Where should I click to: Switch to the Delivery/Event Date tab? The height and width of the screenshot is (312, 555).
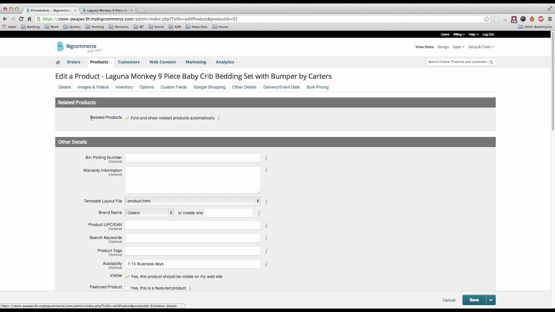[x=281, y=87]
